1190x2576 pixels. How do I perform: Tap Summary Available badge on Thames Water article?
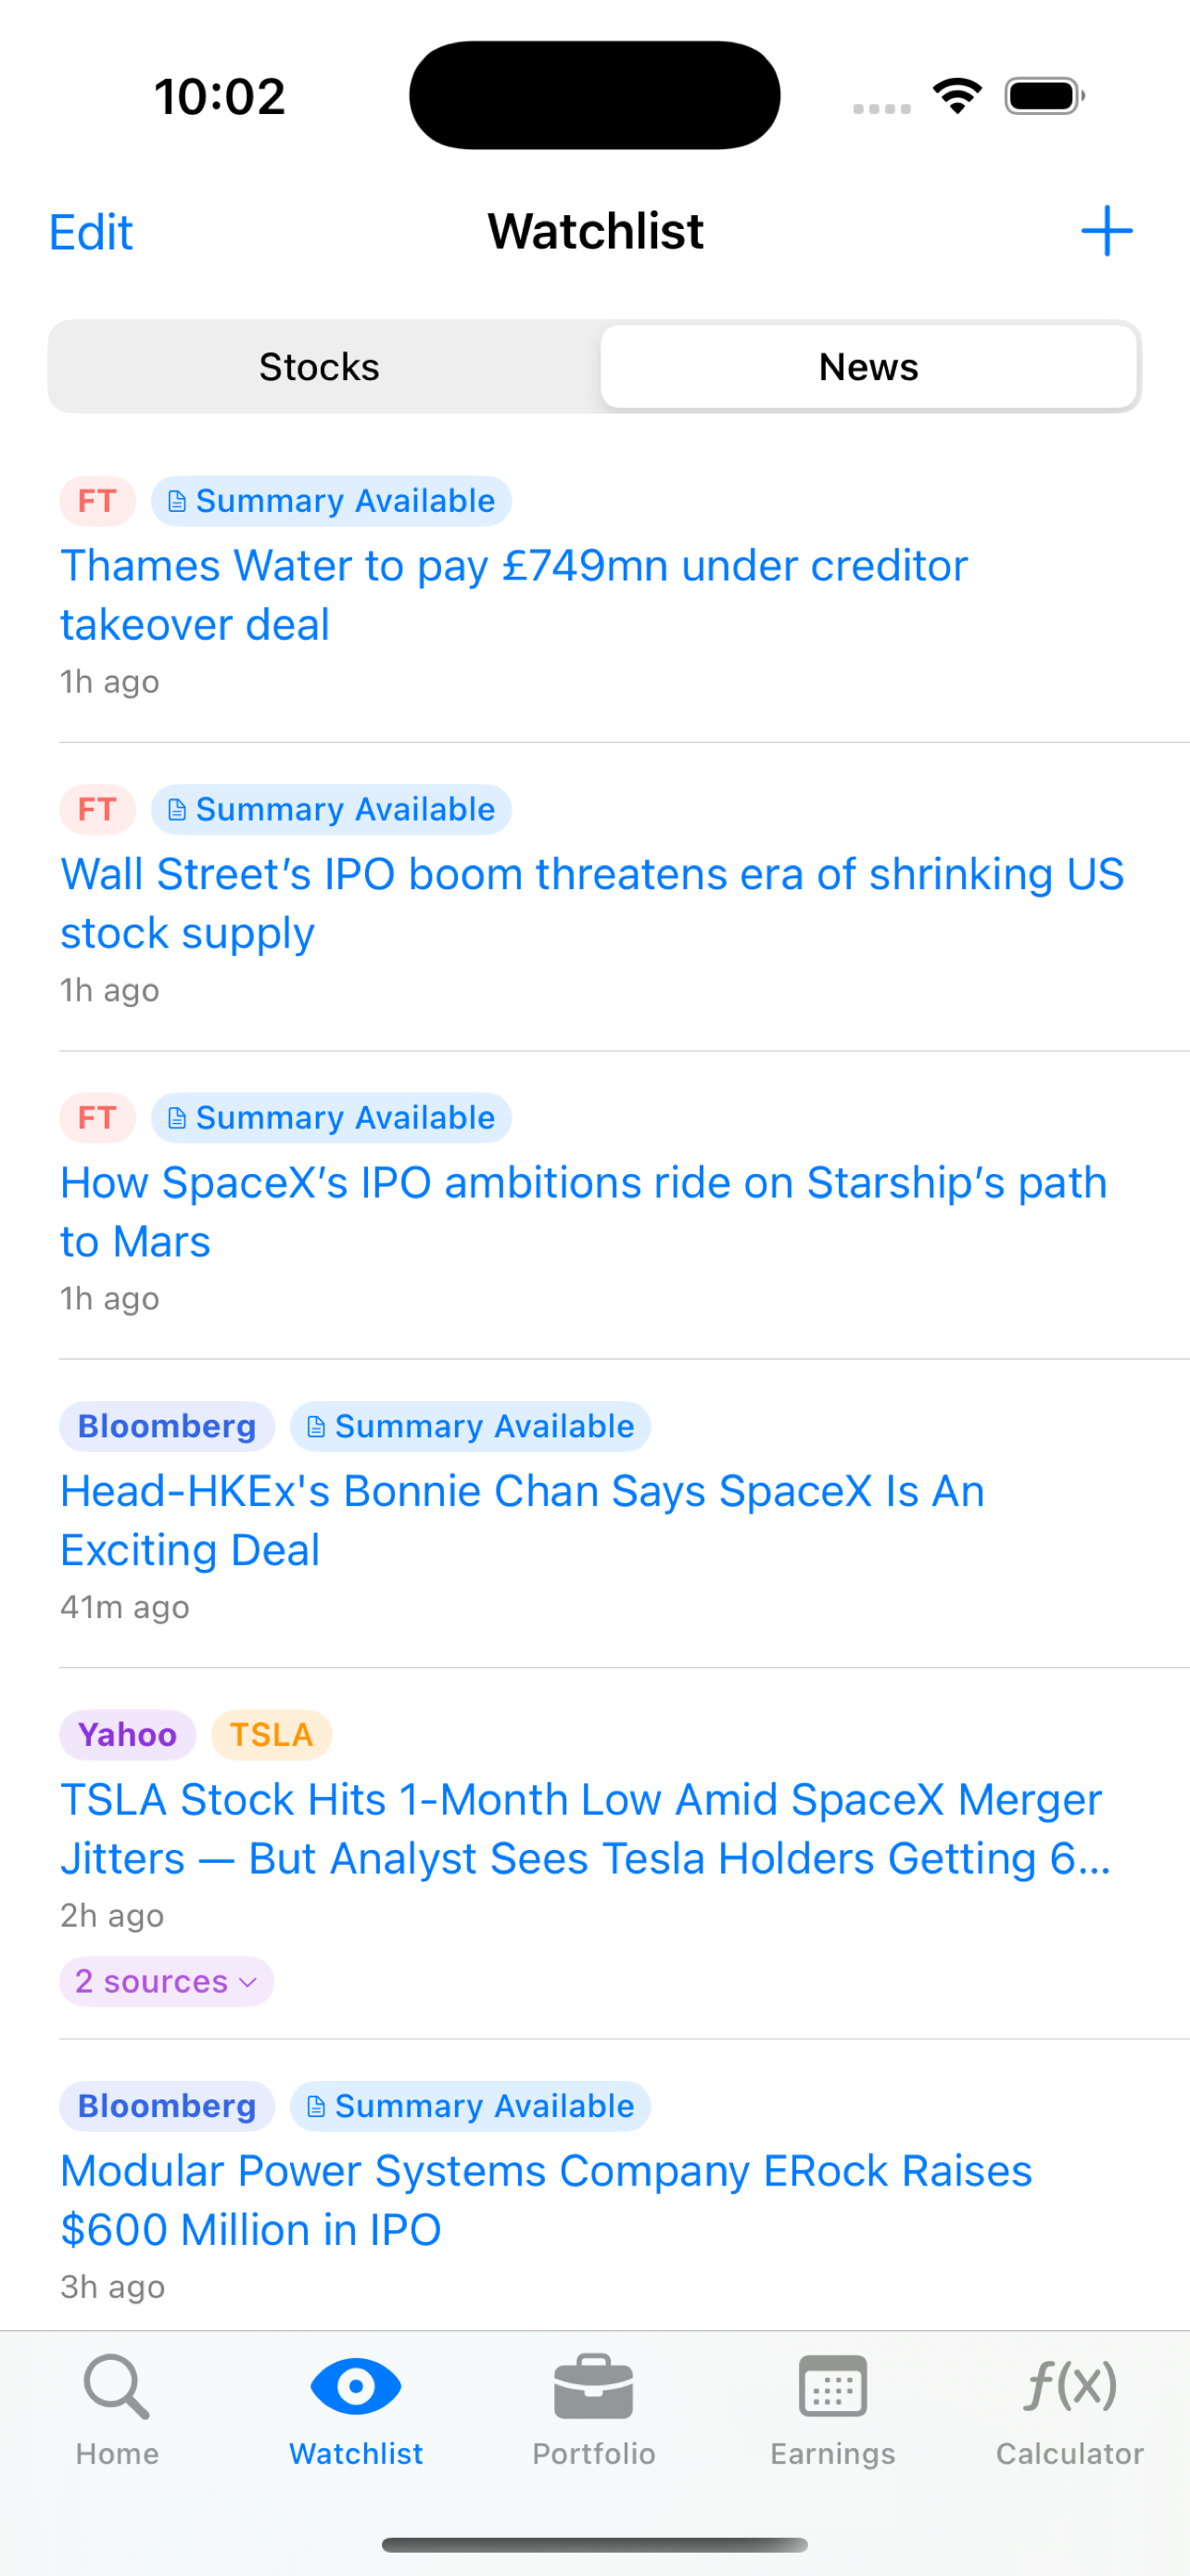tap(331, 501)
